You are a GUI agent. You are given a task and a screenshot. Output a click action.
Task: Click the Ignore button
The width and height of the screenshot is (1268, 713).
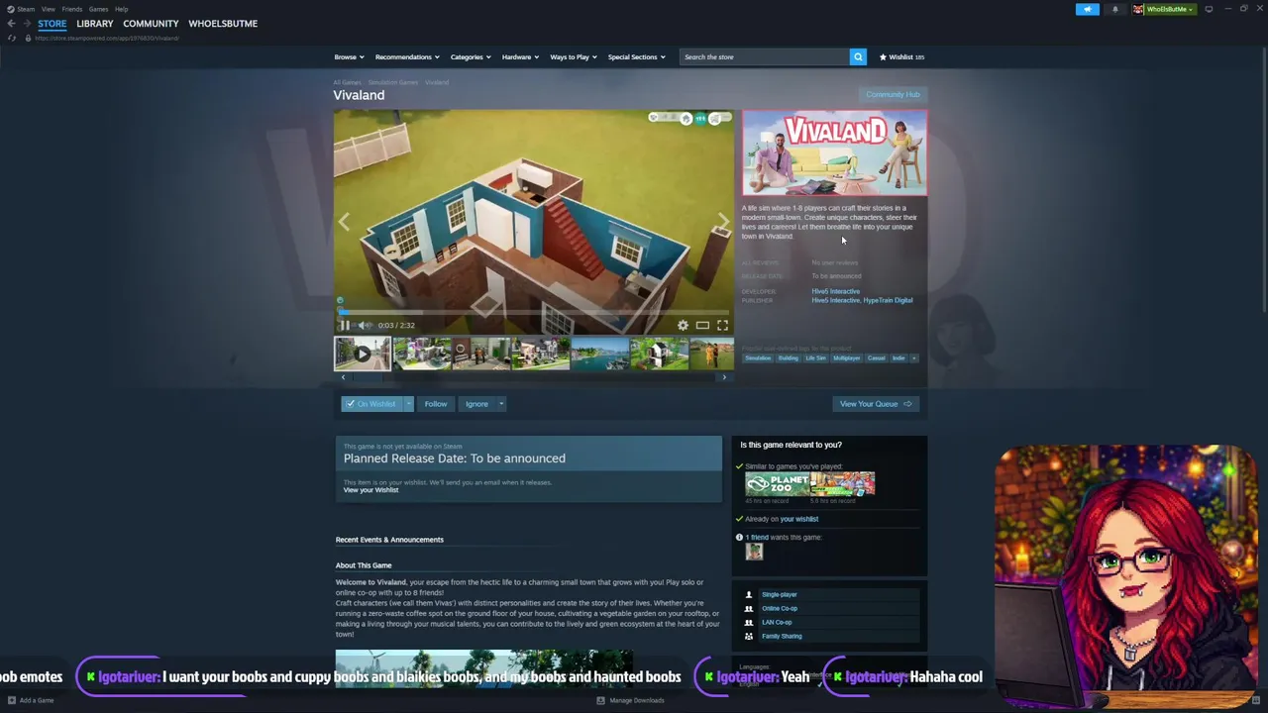[x=476, y=404]
